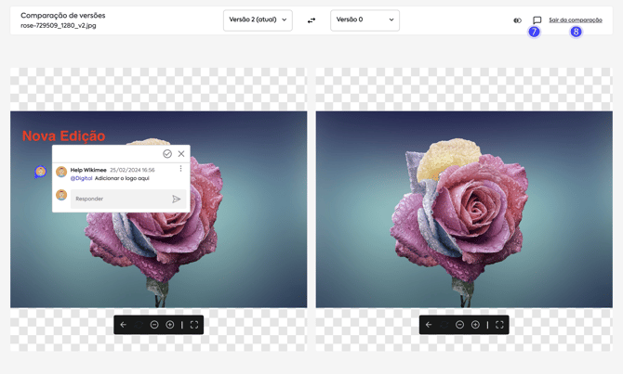This screenshot has width=623, height=374.
Task: Exit via 'Sair da comparação' link
Action: [x=575, y=19]
